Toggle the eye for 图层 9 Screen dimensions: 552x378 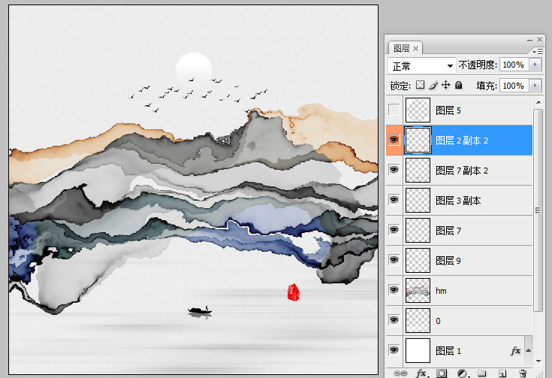[394, 259]
